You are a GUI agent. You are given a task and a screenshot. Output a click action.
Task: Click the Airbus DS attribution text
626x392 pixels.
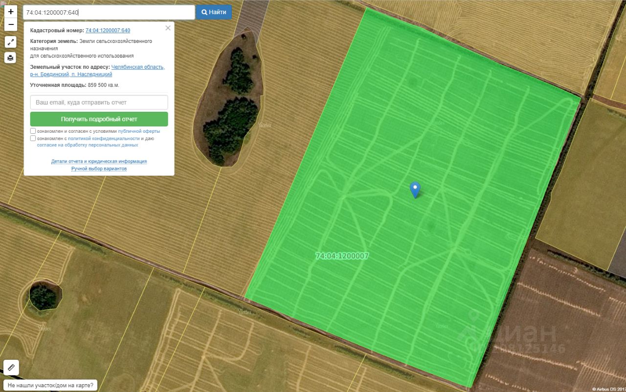point(608,389)
